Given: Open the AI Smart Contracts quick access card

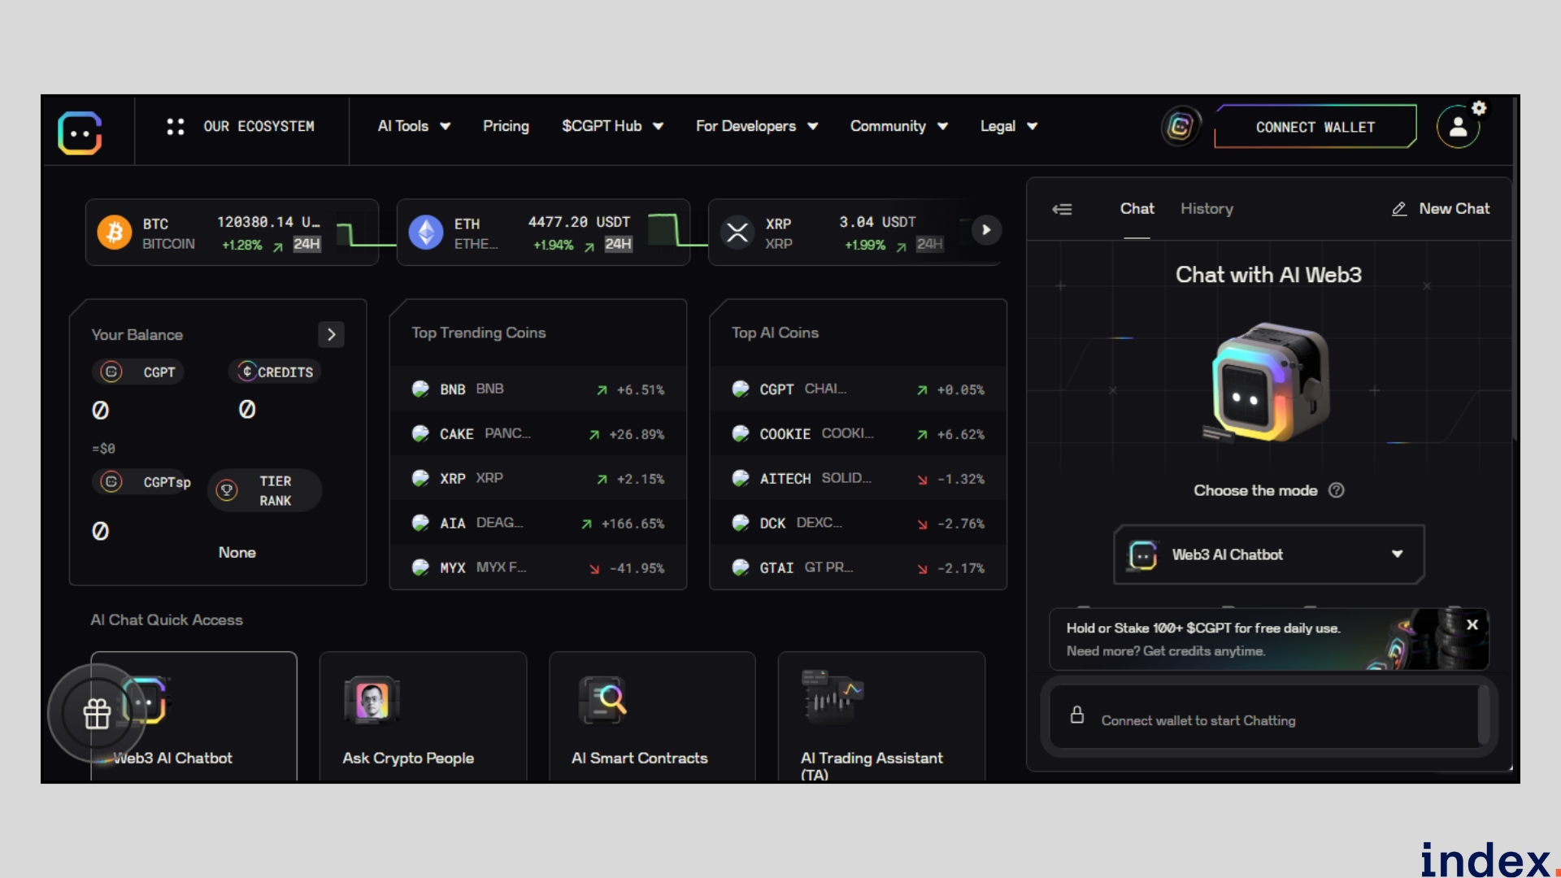Looking at the screenshot, I should click(x=652, y=715).
